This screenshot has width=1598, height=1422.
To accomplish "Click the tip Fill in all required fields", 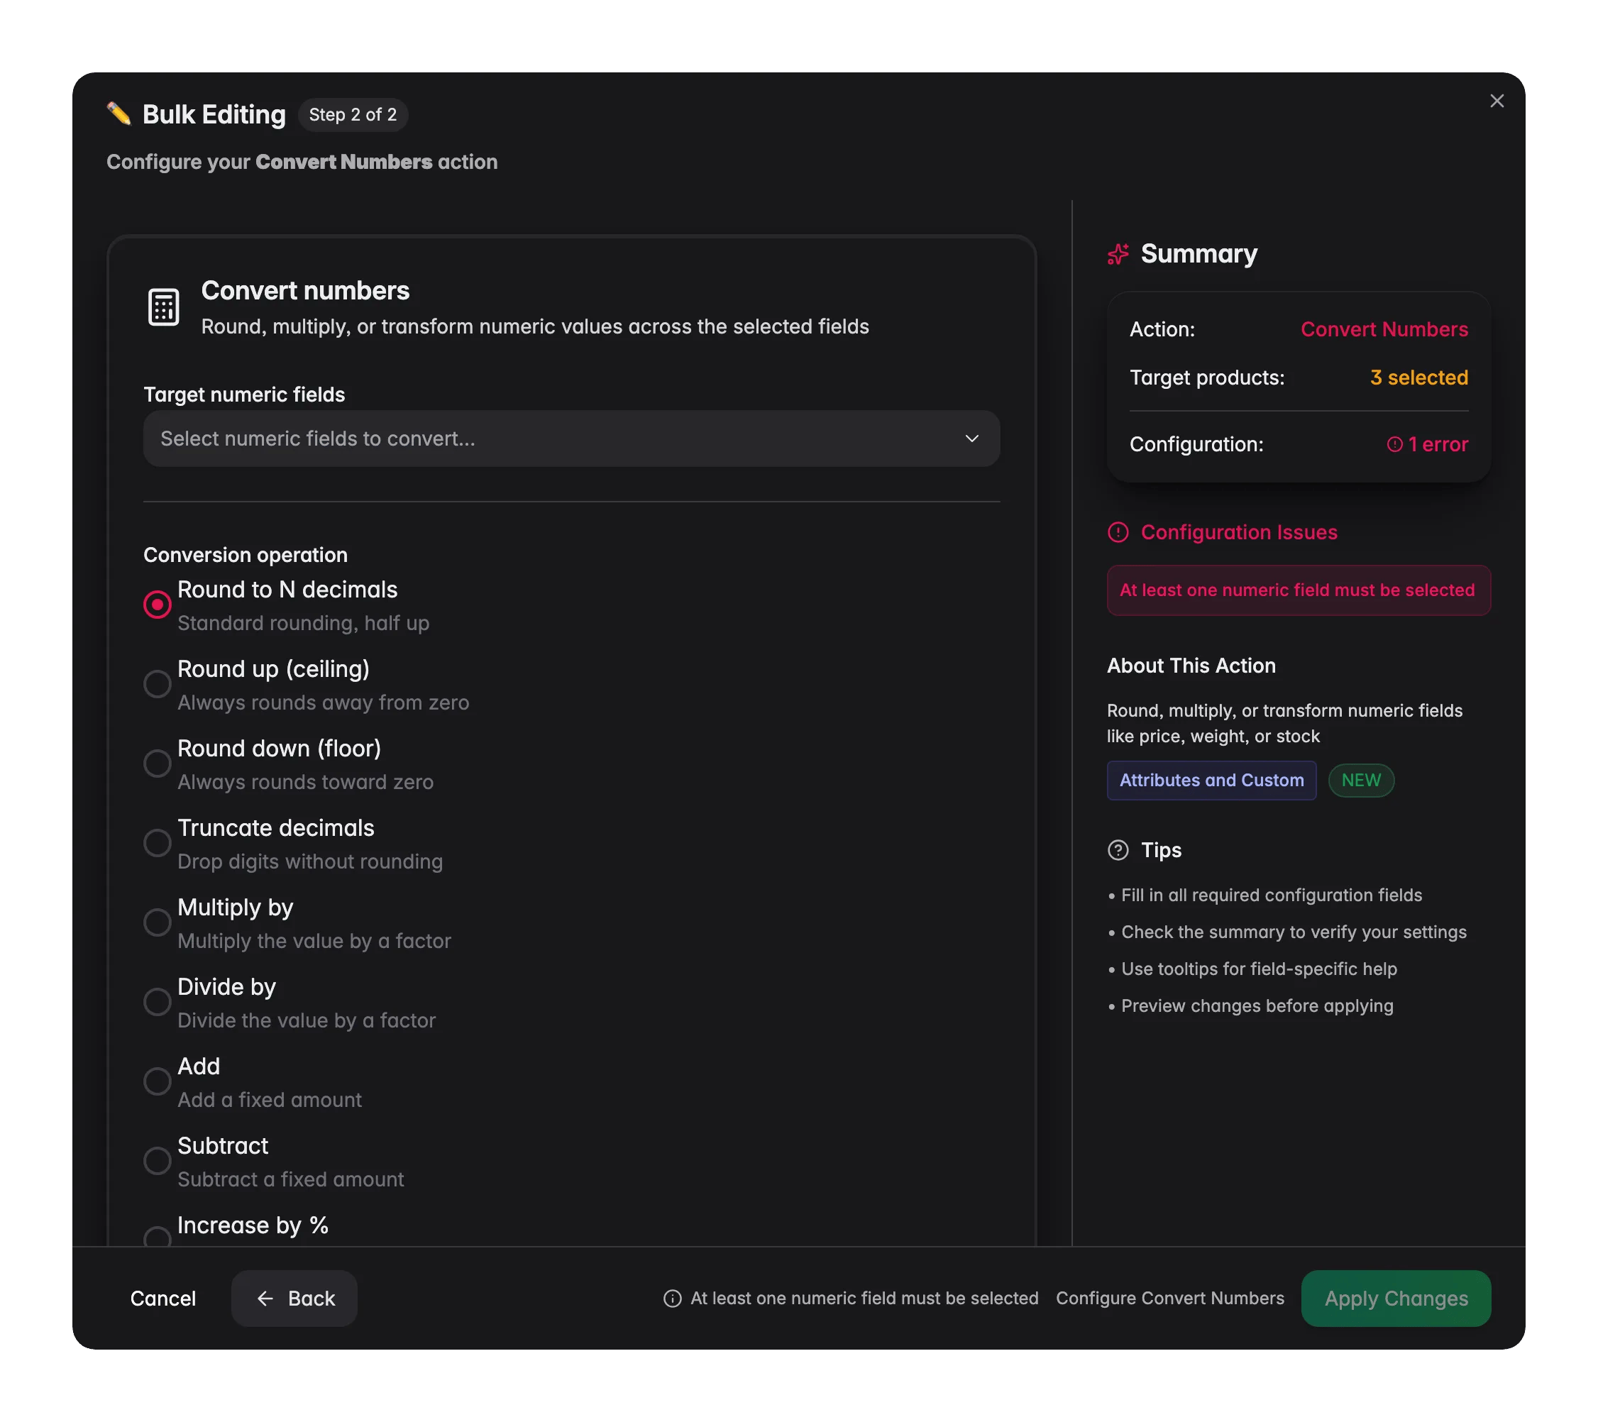I will [1271, 896].
